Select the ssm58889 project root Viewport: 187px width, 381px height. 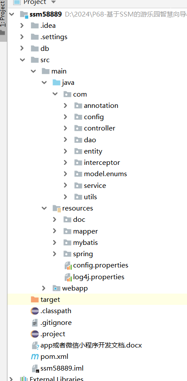click(x=46, y=14)
